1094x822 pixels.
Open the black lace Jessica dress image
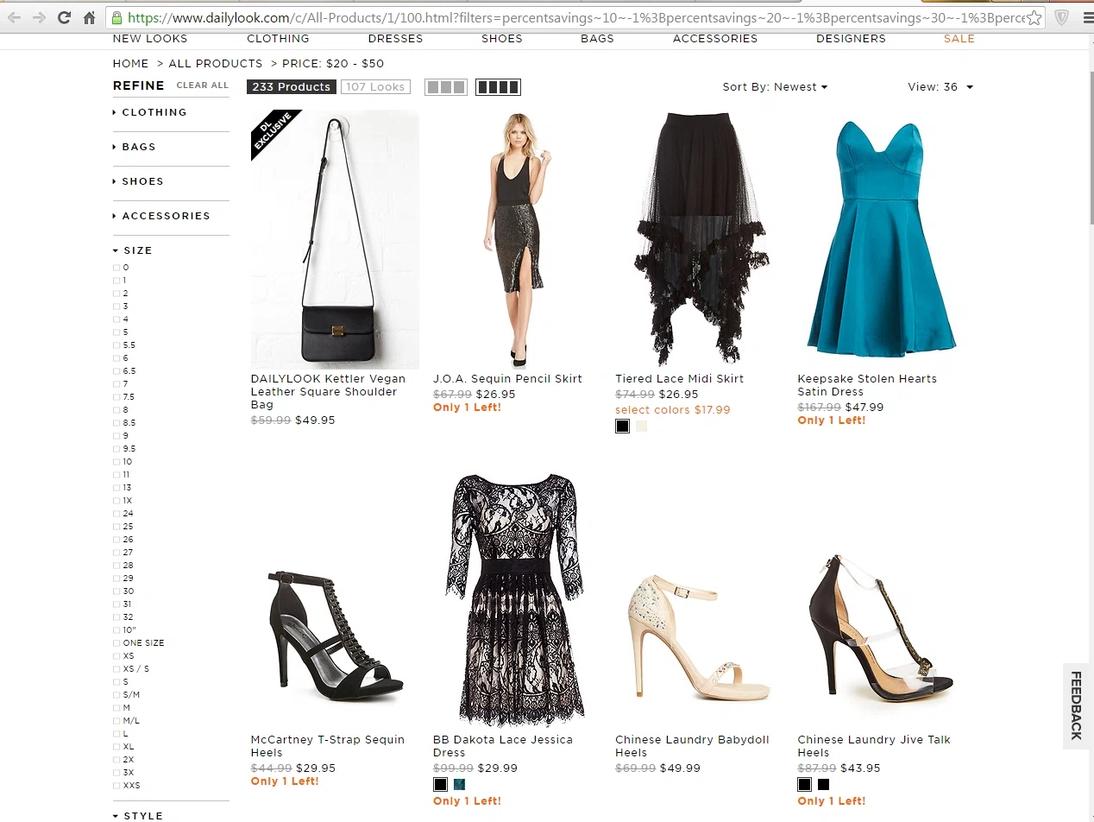pos(517,600)
